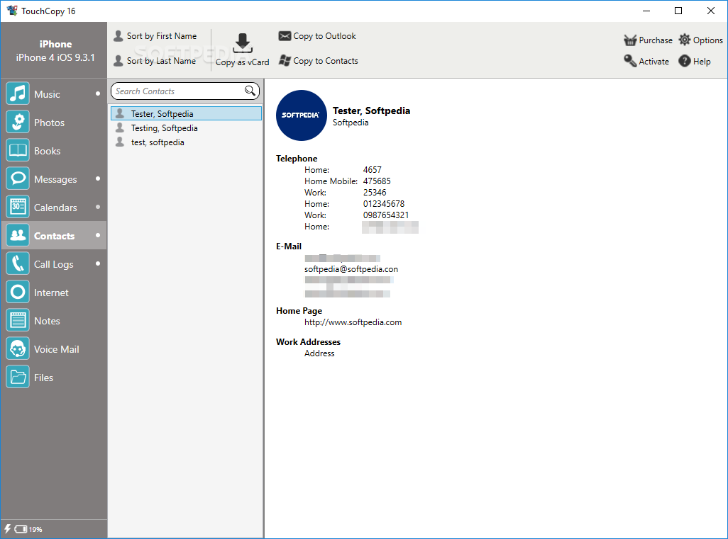Viewport: 728px width, 539px height.
Task: Click the http://www.softpedia.com home page
Action: coord(353,322)
